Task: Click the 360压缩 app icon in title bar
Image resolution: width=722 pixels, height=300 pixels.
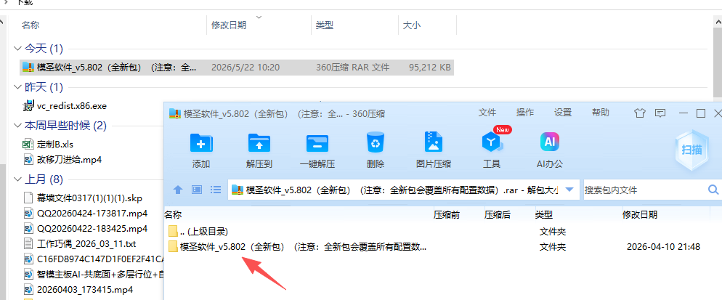Action: 174,113
